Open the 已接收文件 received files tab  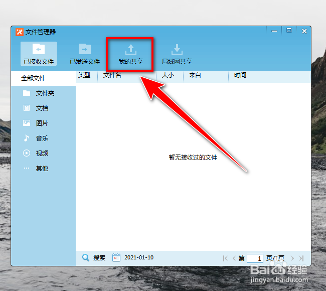tap(39, 54)
